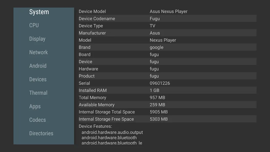Open the Android section
This screenshot has width=270, height=152.
pyautogui.click(x=38, y=66)
